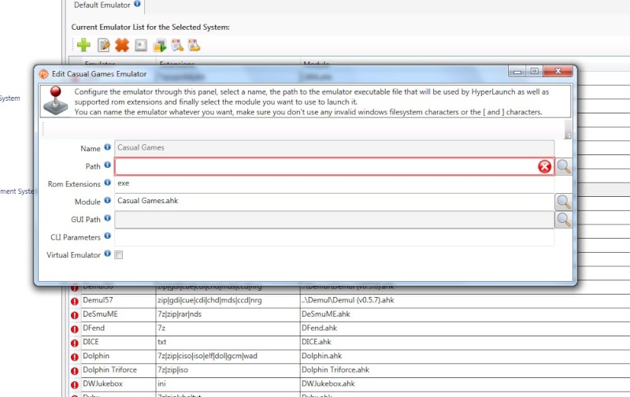The height and width of the screenshot is (397, 630).
Task: Click the calendar-with-magnifier icon in the emulator list toolbar
Action: [x=177, y=45]
